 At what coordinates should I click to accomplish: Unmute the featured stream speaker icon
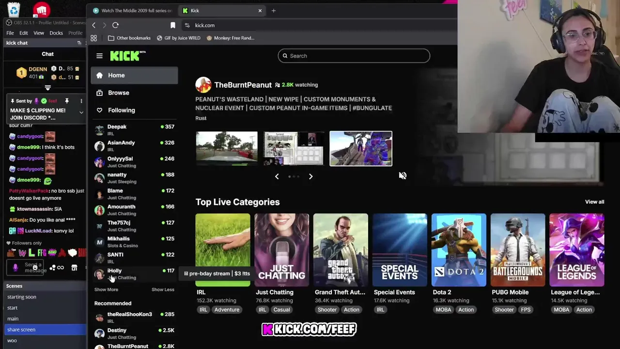[x=403, y=175]
